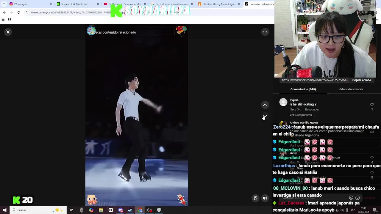Close the Kick Dashboard tab
This screenshot has height=214, width=381.
pyautogui.click(x=98, y=4)
